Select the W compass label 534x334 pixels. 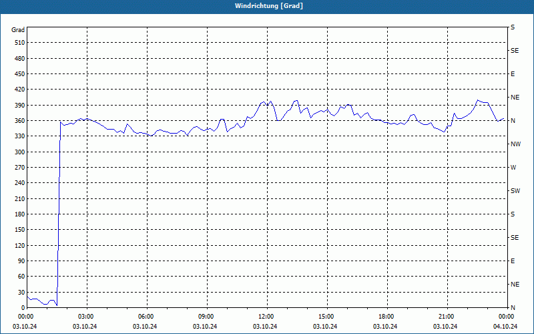coord(513,168)
